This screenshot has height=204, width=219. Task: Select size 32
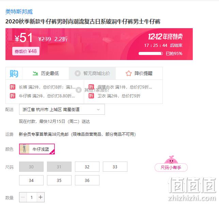(x=87, y=167)
